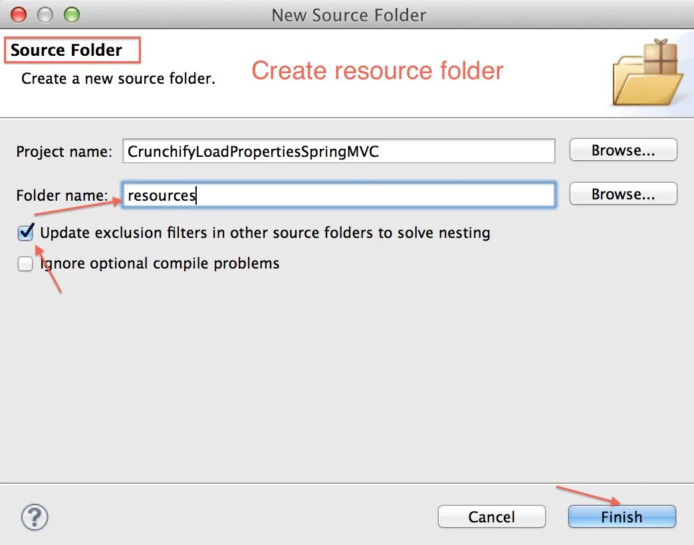Click the red 'Create resource folder' annotation text
The width and height of the screenshot is (694, 545).
[377, 70]
